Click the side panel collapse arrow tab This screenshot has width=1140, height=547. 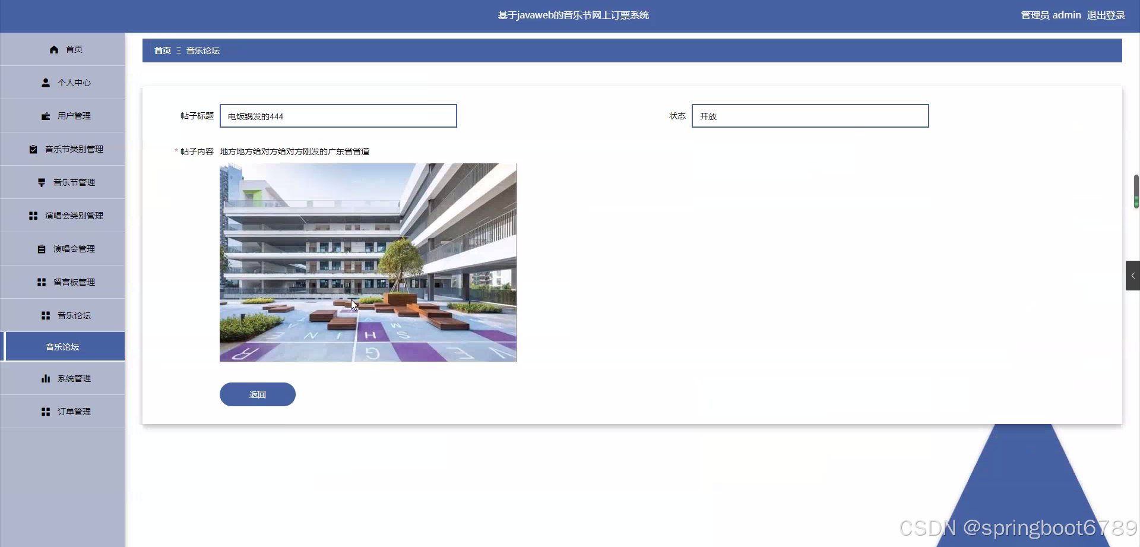tap(1133, 276)
